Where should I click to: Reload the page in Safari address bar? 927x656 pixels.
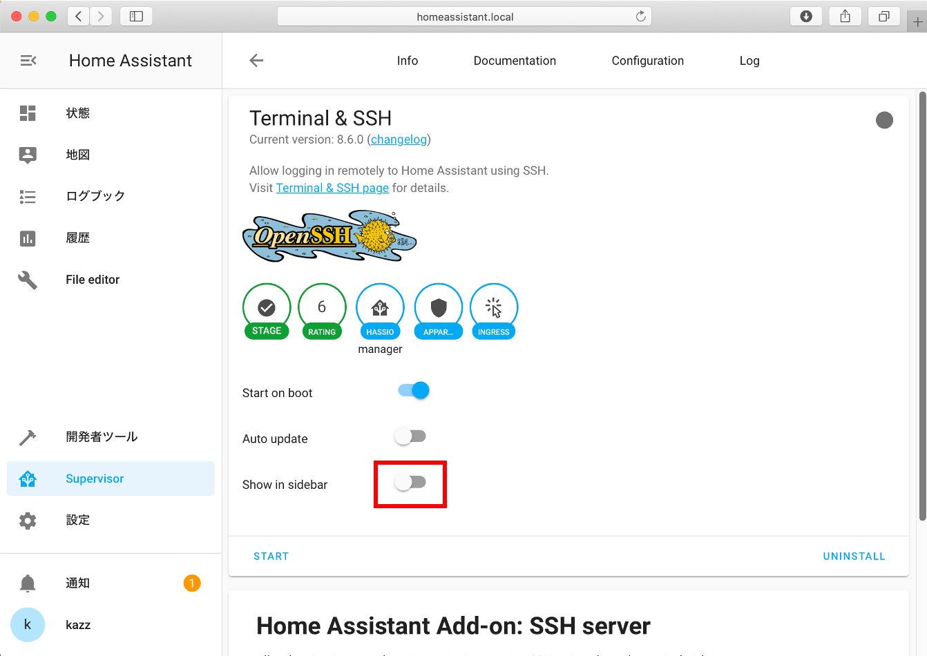pyautogui.click(x=641, y=16)
